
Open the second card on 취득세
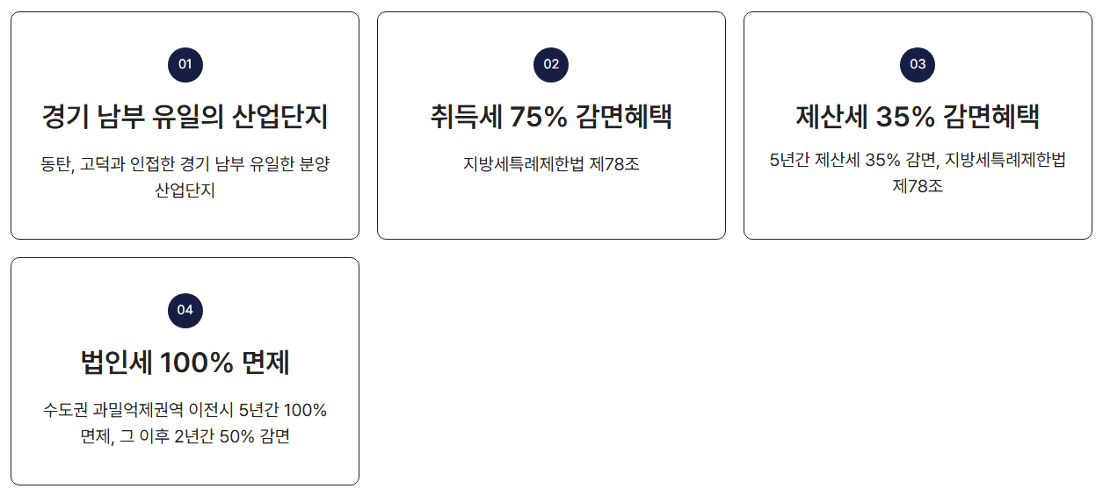point(551,126)
